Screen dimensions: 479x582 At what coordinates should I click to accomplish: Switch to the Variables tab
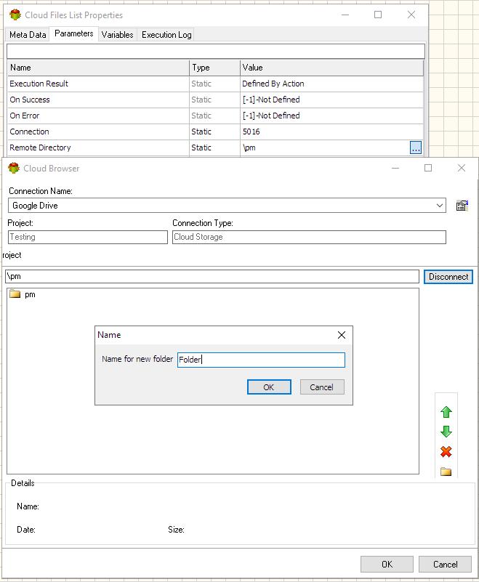(x=117, y=35)
